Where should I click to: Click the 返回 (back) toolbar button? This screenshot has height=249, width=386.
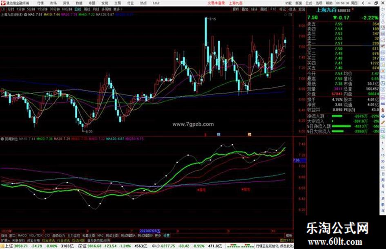(301, 9)
